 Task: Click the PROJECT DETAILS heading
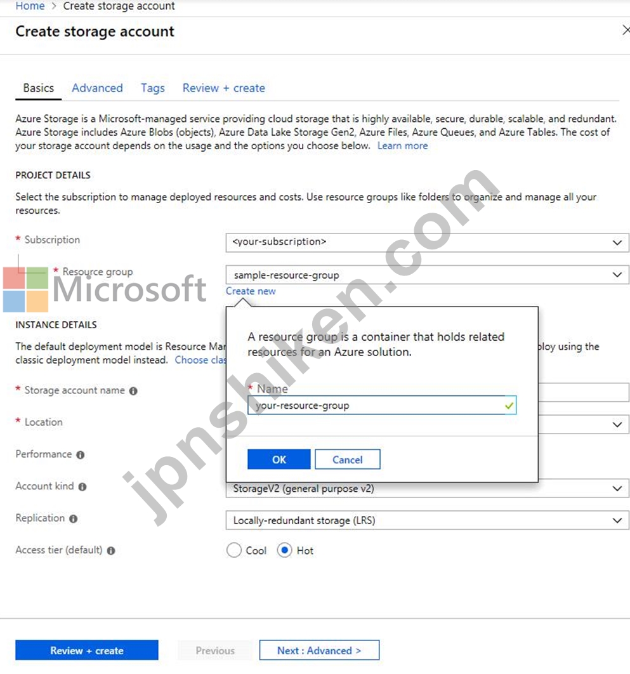coord(53,175)
